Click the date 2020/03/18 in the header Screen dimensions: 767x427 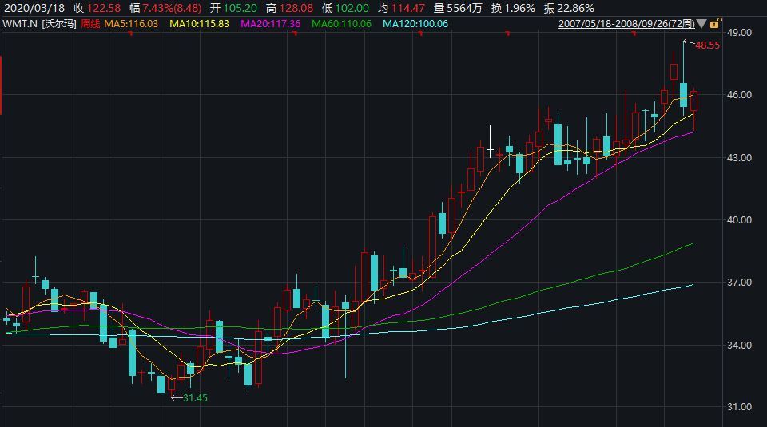pos(34,8)
